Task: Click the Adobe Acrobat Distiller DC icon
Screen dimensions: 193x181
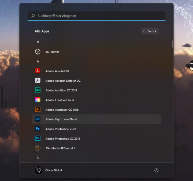Action: pos(38,81)
